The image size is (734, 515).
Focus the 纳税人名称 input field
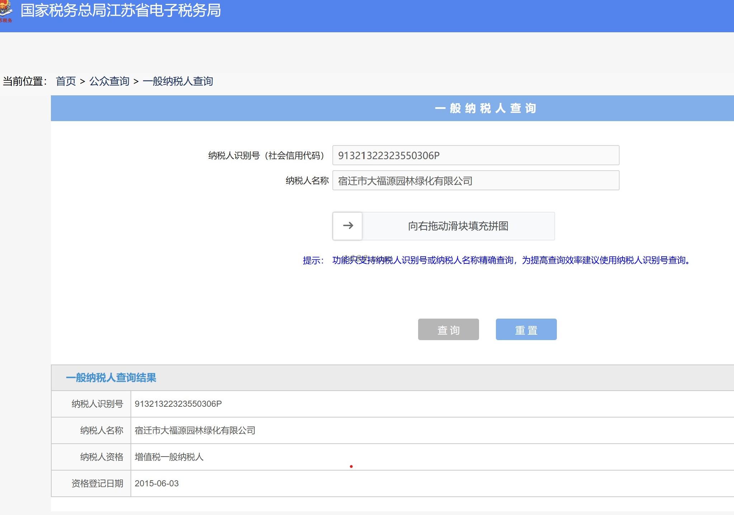(x=476, y=180)
